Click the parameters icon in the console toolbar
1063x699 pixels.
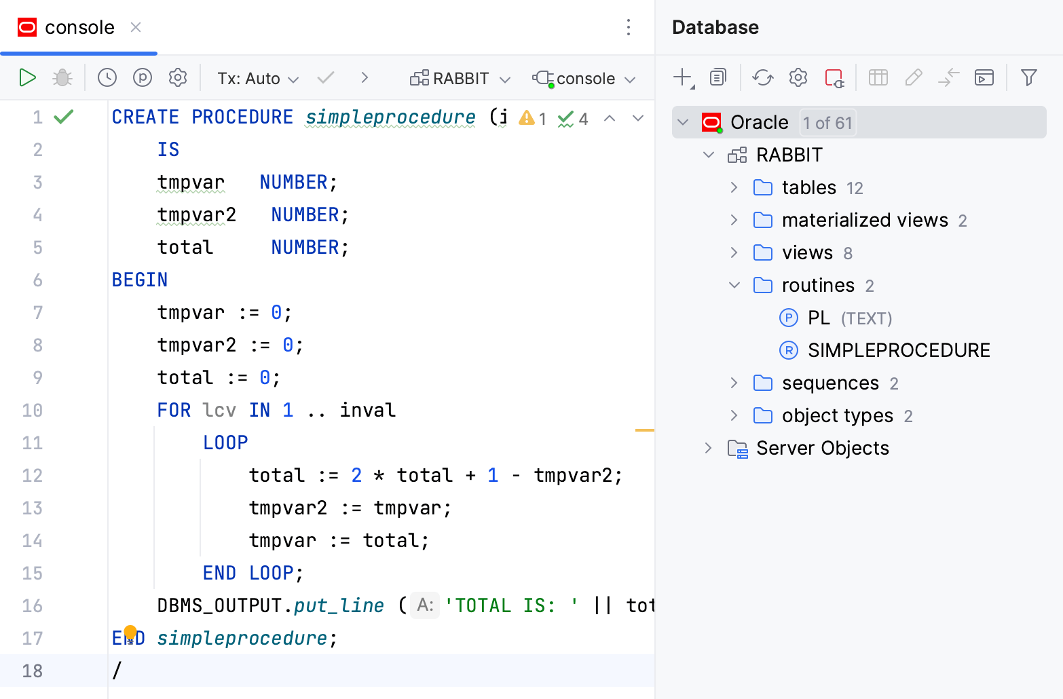[x=142, y=77]
